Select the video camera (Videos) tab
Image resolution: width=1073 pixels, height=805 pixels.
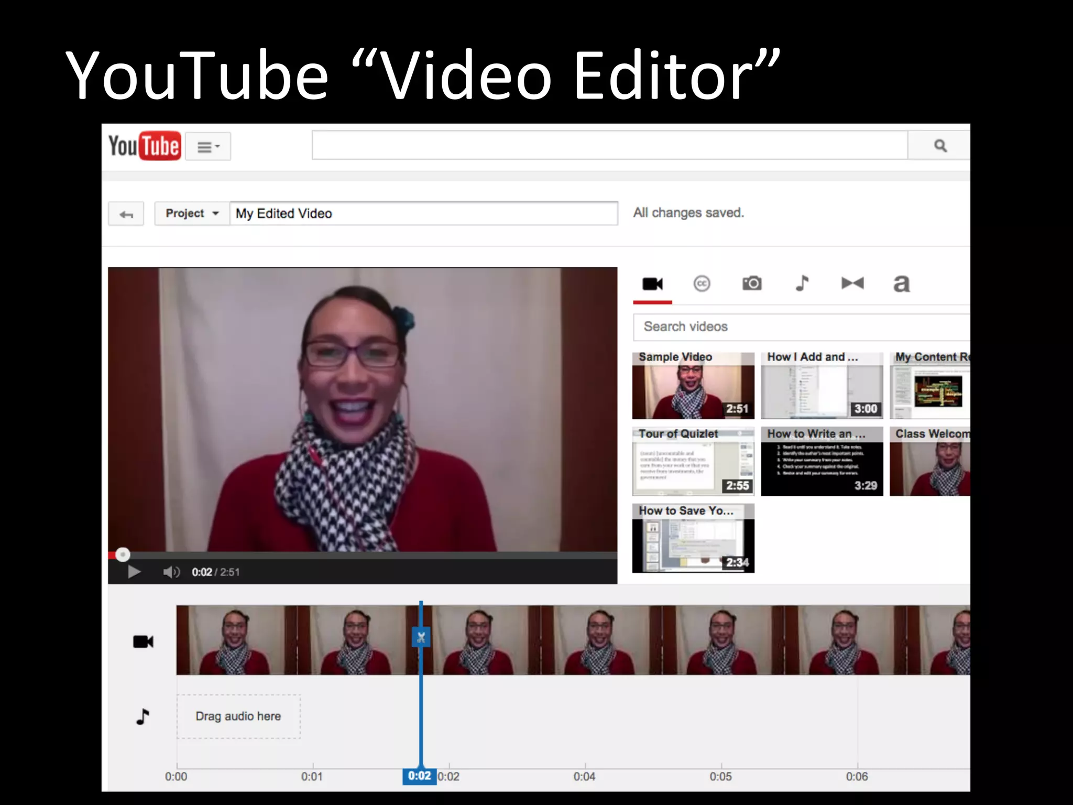tap(652, 284)
